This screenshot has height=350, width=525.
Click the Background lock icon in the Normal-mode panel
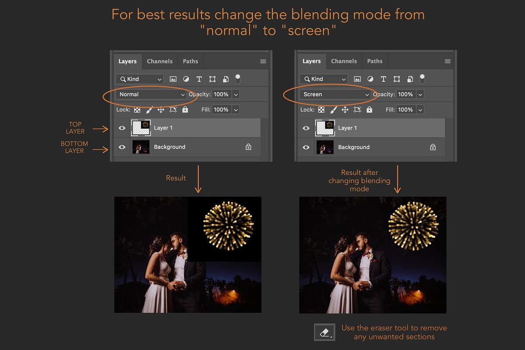click(x=248, y=147)
